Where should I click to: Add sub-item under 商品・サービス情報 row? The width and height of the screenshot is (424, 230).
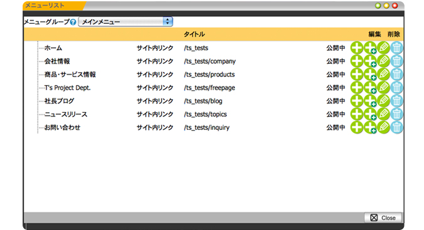[x=370, y=74]
